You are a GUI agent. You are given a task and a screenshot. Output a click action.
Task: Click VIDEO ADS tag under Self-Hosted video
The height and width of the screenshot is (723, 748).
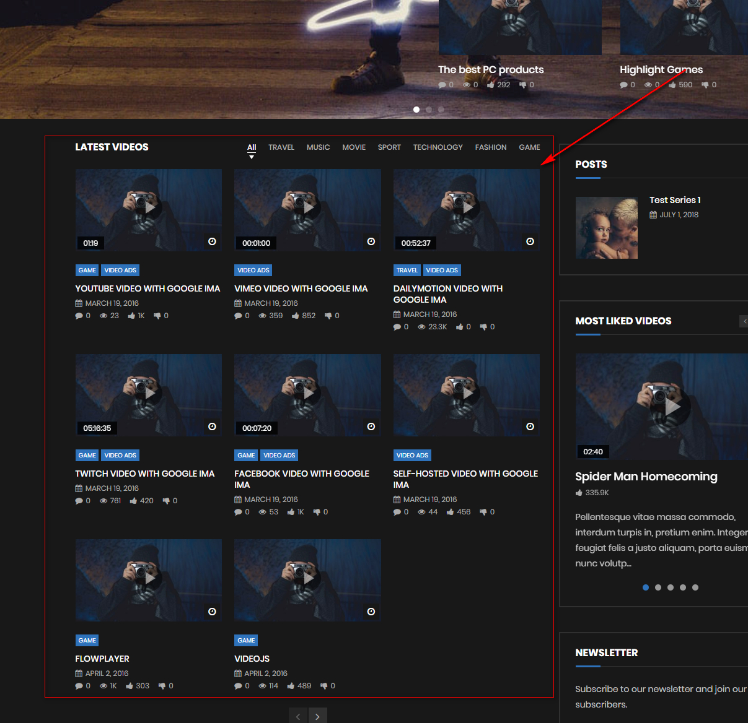[x=412, y=456]
